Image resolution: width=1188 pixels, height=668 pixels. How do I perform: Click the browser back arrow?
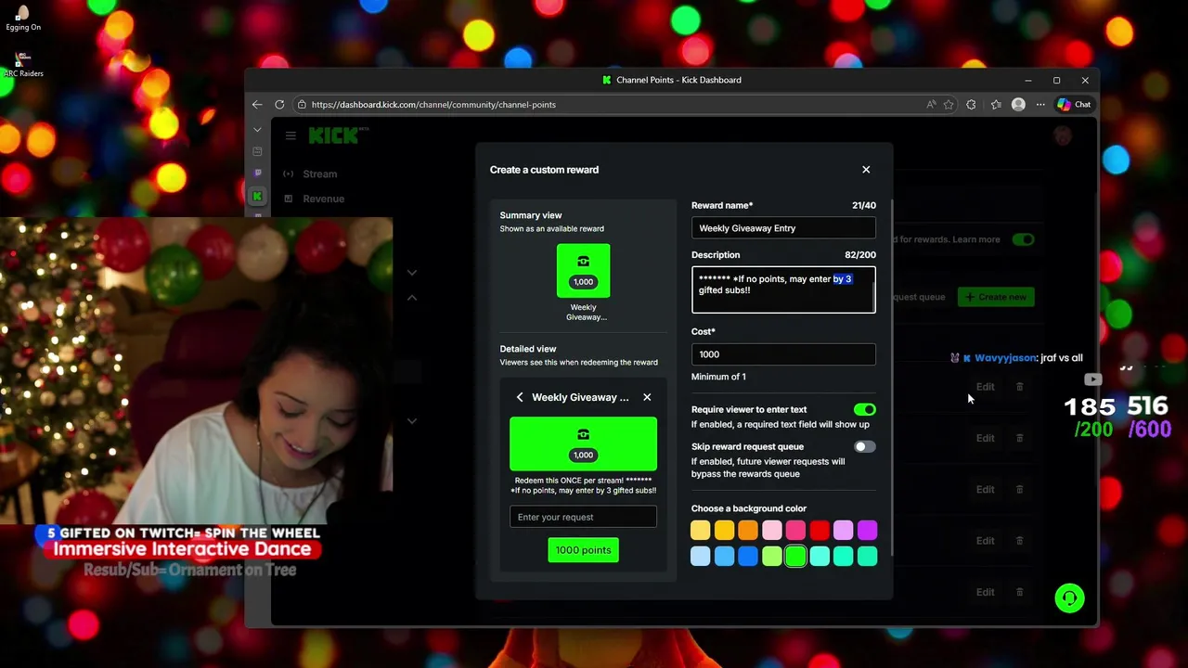(257, 105)
